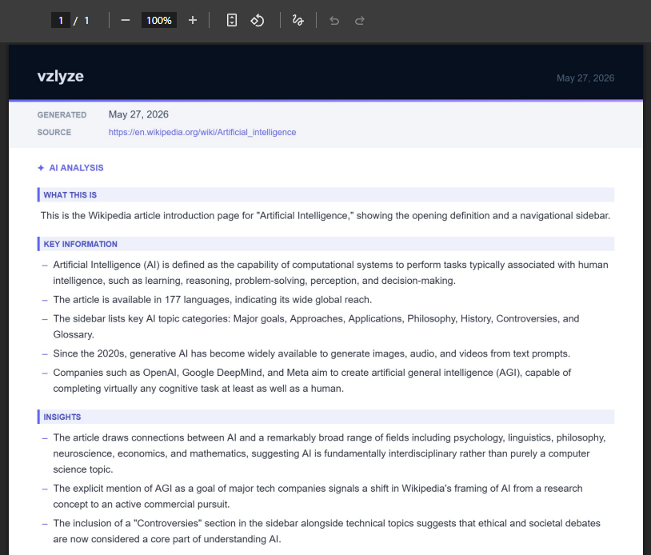Viewport: 651px width, 555px height.
Task: Click the zoom out minus icon
Action: pyautogui.click(x=126, y=20)
